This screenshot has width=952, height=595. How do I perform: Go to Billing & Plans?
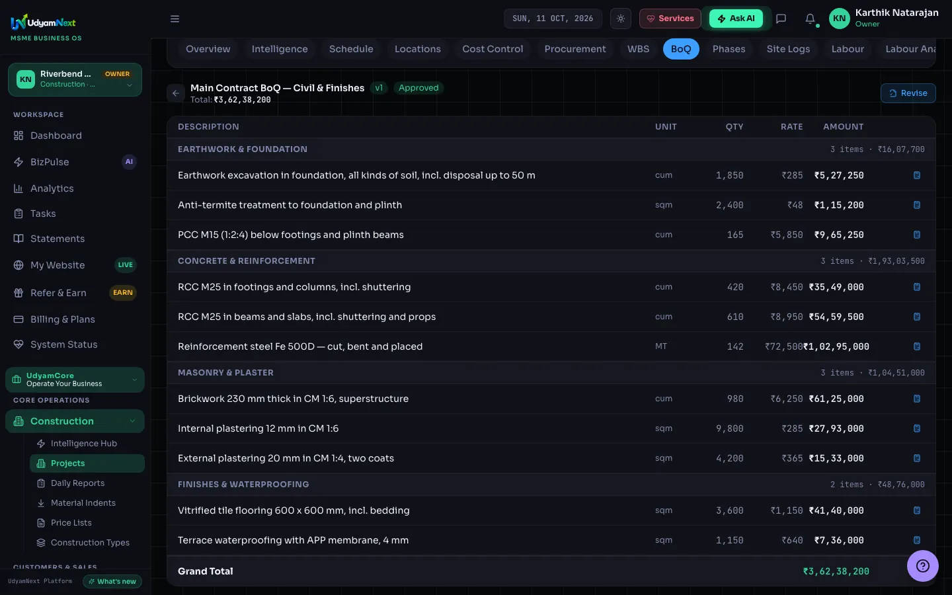point(75,319)
